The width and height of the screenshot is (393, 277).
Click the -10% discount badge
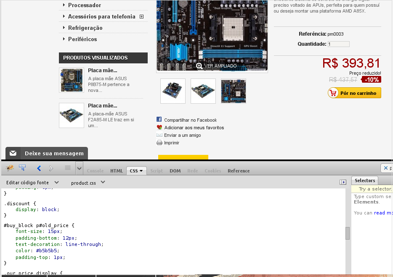(x=371, y=79)
